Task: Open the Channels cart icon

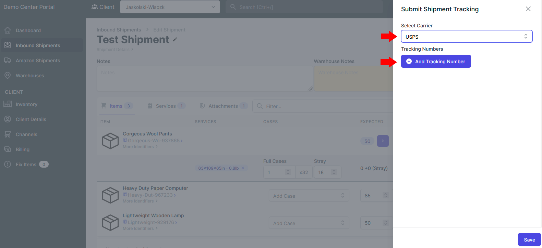Action: (8, 134)
